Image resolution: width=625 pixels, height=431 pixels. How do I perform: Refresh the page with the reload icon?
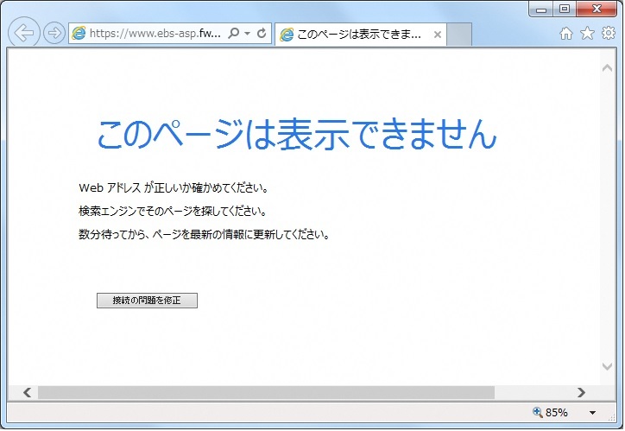(x=261, y=34)
